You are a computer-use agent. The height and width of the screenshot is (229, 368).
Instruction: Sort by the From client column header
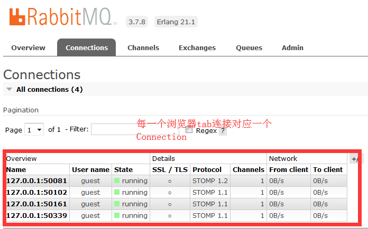tap(289, 169)
